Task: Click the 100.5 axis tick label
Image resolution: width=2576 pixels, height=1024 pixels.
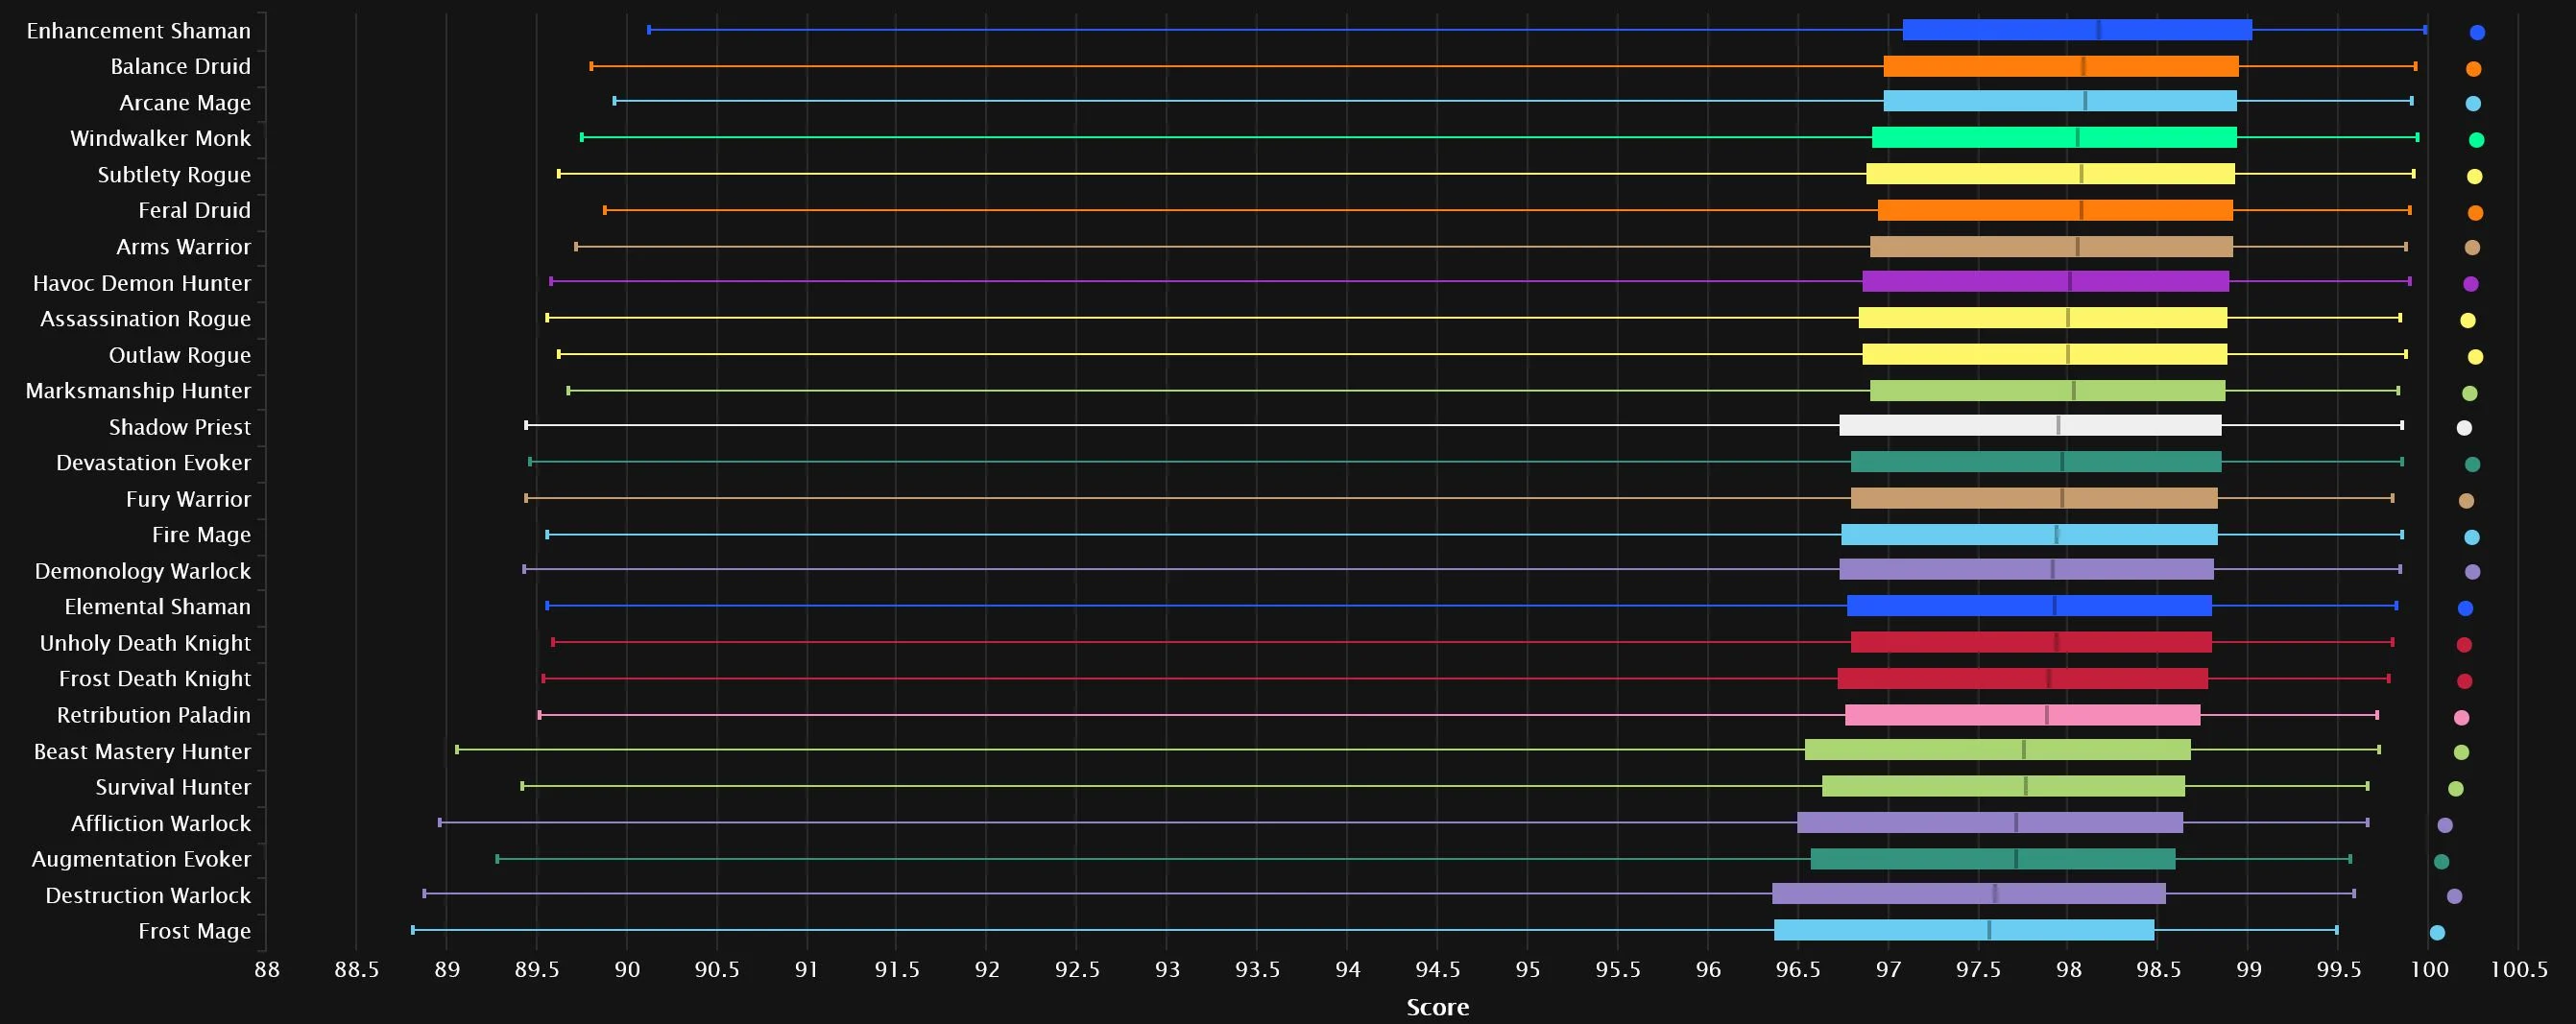Action: pos(2519,969)
